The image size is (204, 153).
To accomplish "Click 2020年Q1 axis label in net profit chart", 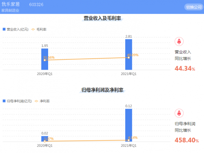I will click(44, 146).
